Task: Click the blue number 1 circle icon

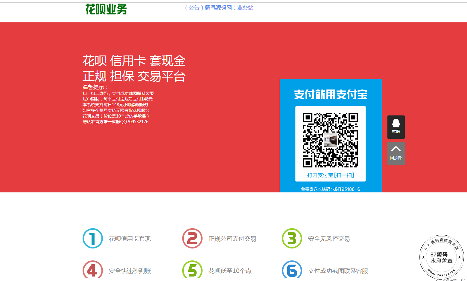Action: point(93,238)
